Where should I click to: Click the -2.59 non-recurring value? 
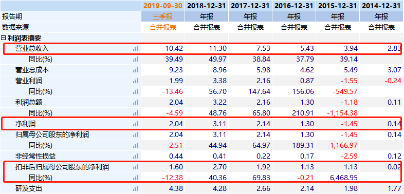349,156
